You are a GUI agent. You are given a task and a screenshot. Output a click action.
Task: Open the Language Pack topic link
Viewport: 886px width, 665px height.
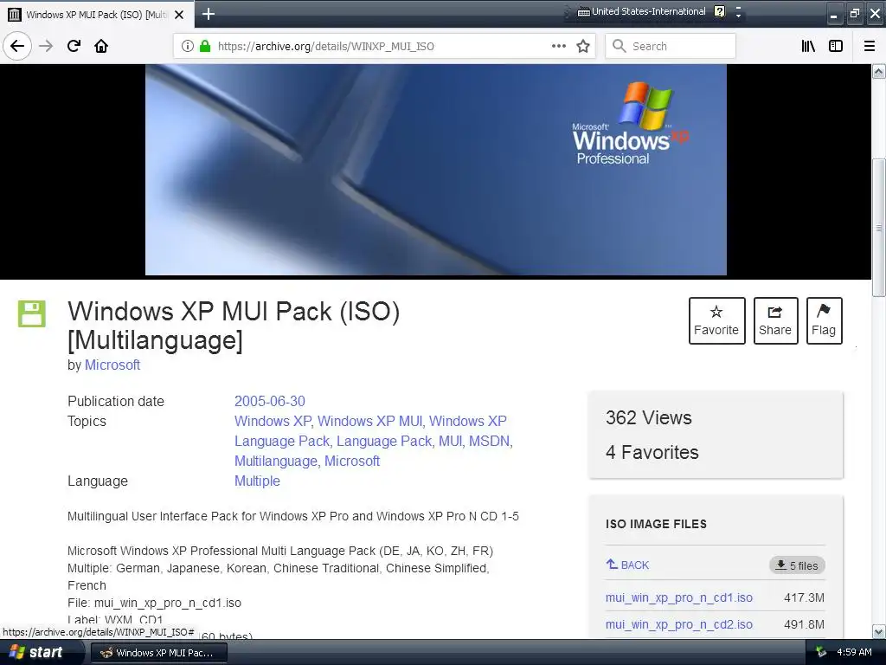coord(384,441)
